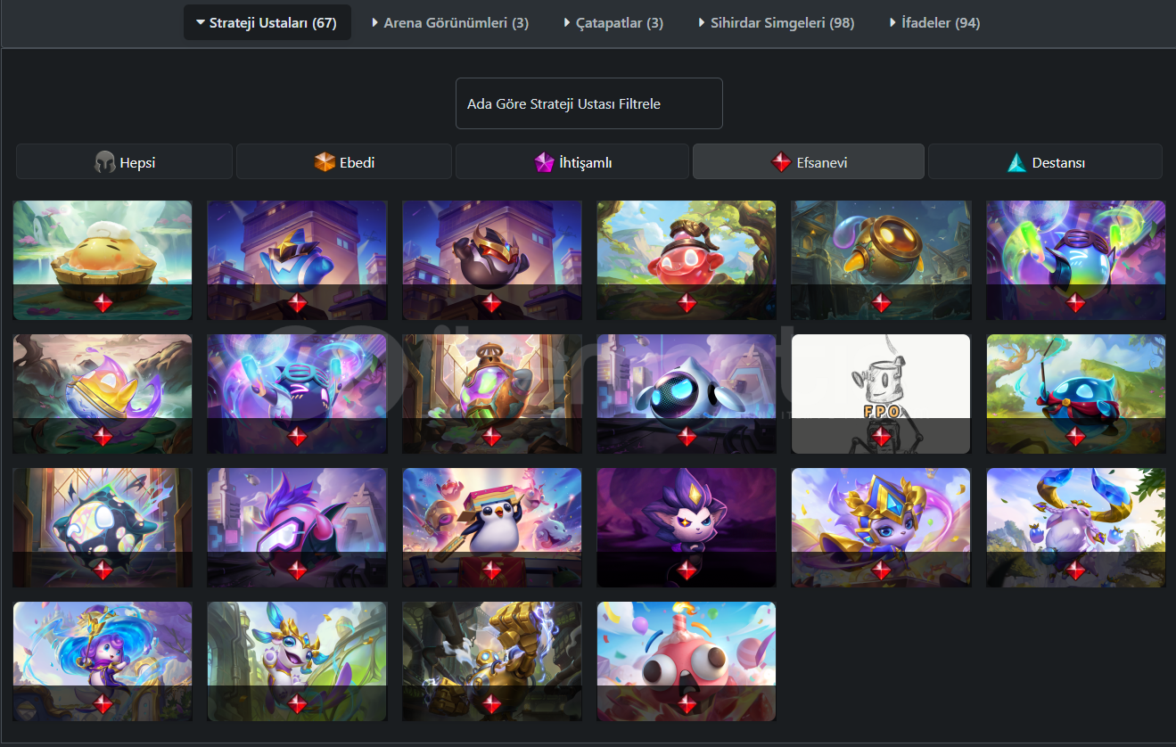Click the red gem badge on the birthday-candle creature card
The image size is (1176, 747).
[687, 704]
